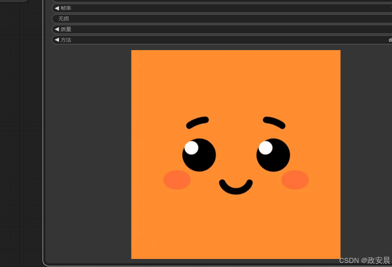Toggle the 无损 lossless switch

(222, 19)
